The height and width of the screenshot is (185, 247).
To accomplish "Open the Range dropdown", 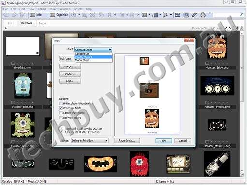I will 89,141.
